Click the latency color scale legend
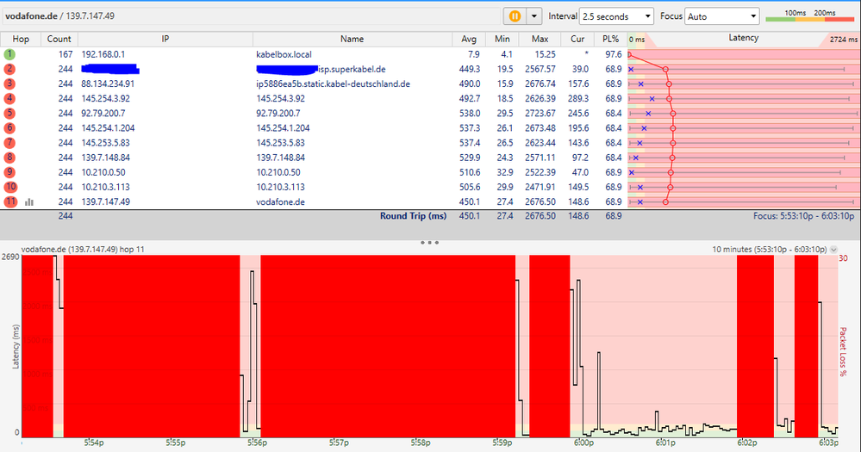Screen dimensions: 861x452 809,15
